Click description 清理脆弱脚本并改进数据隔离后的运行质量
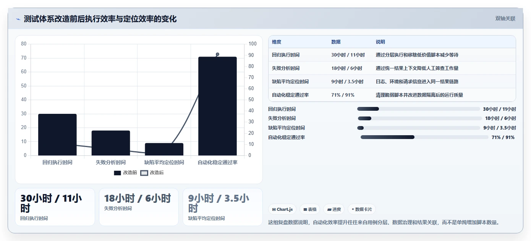The height and width of the screenshot is (241, 531). click(419, 95)
